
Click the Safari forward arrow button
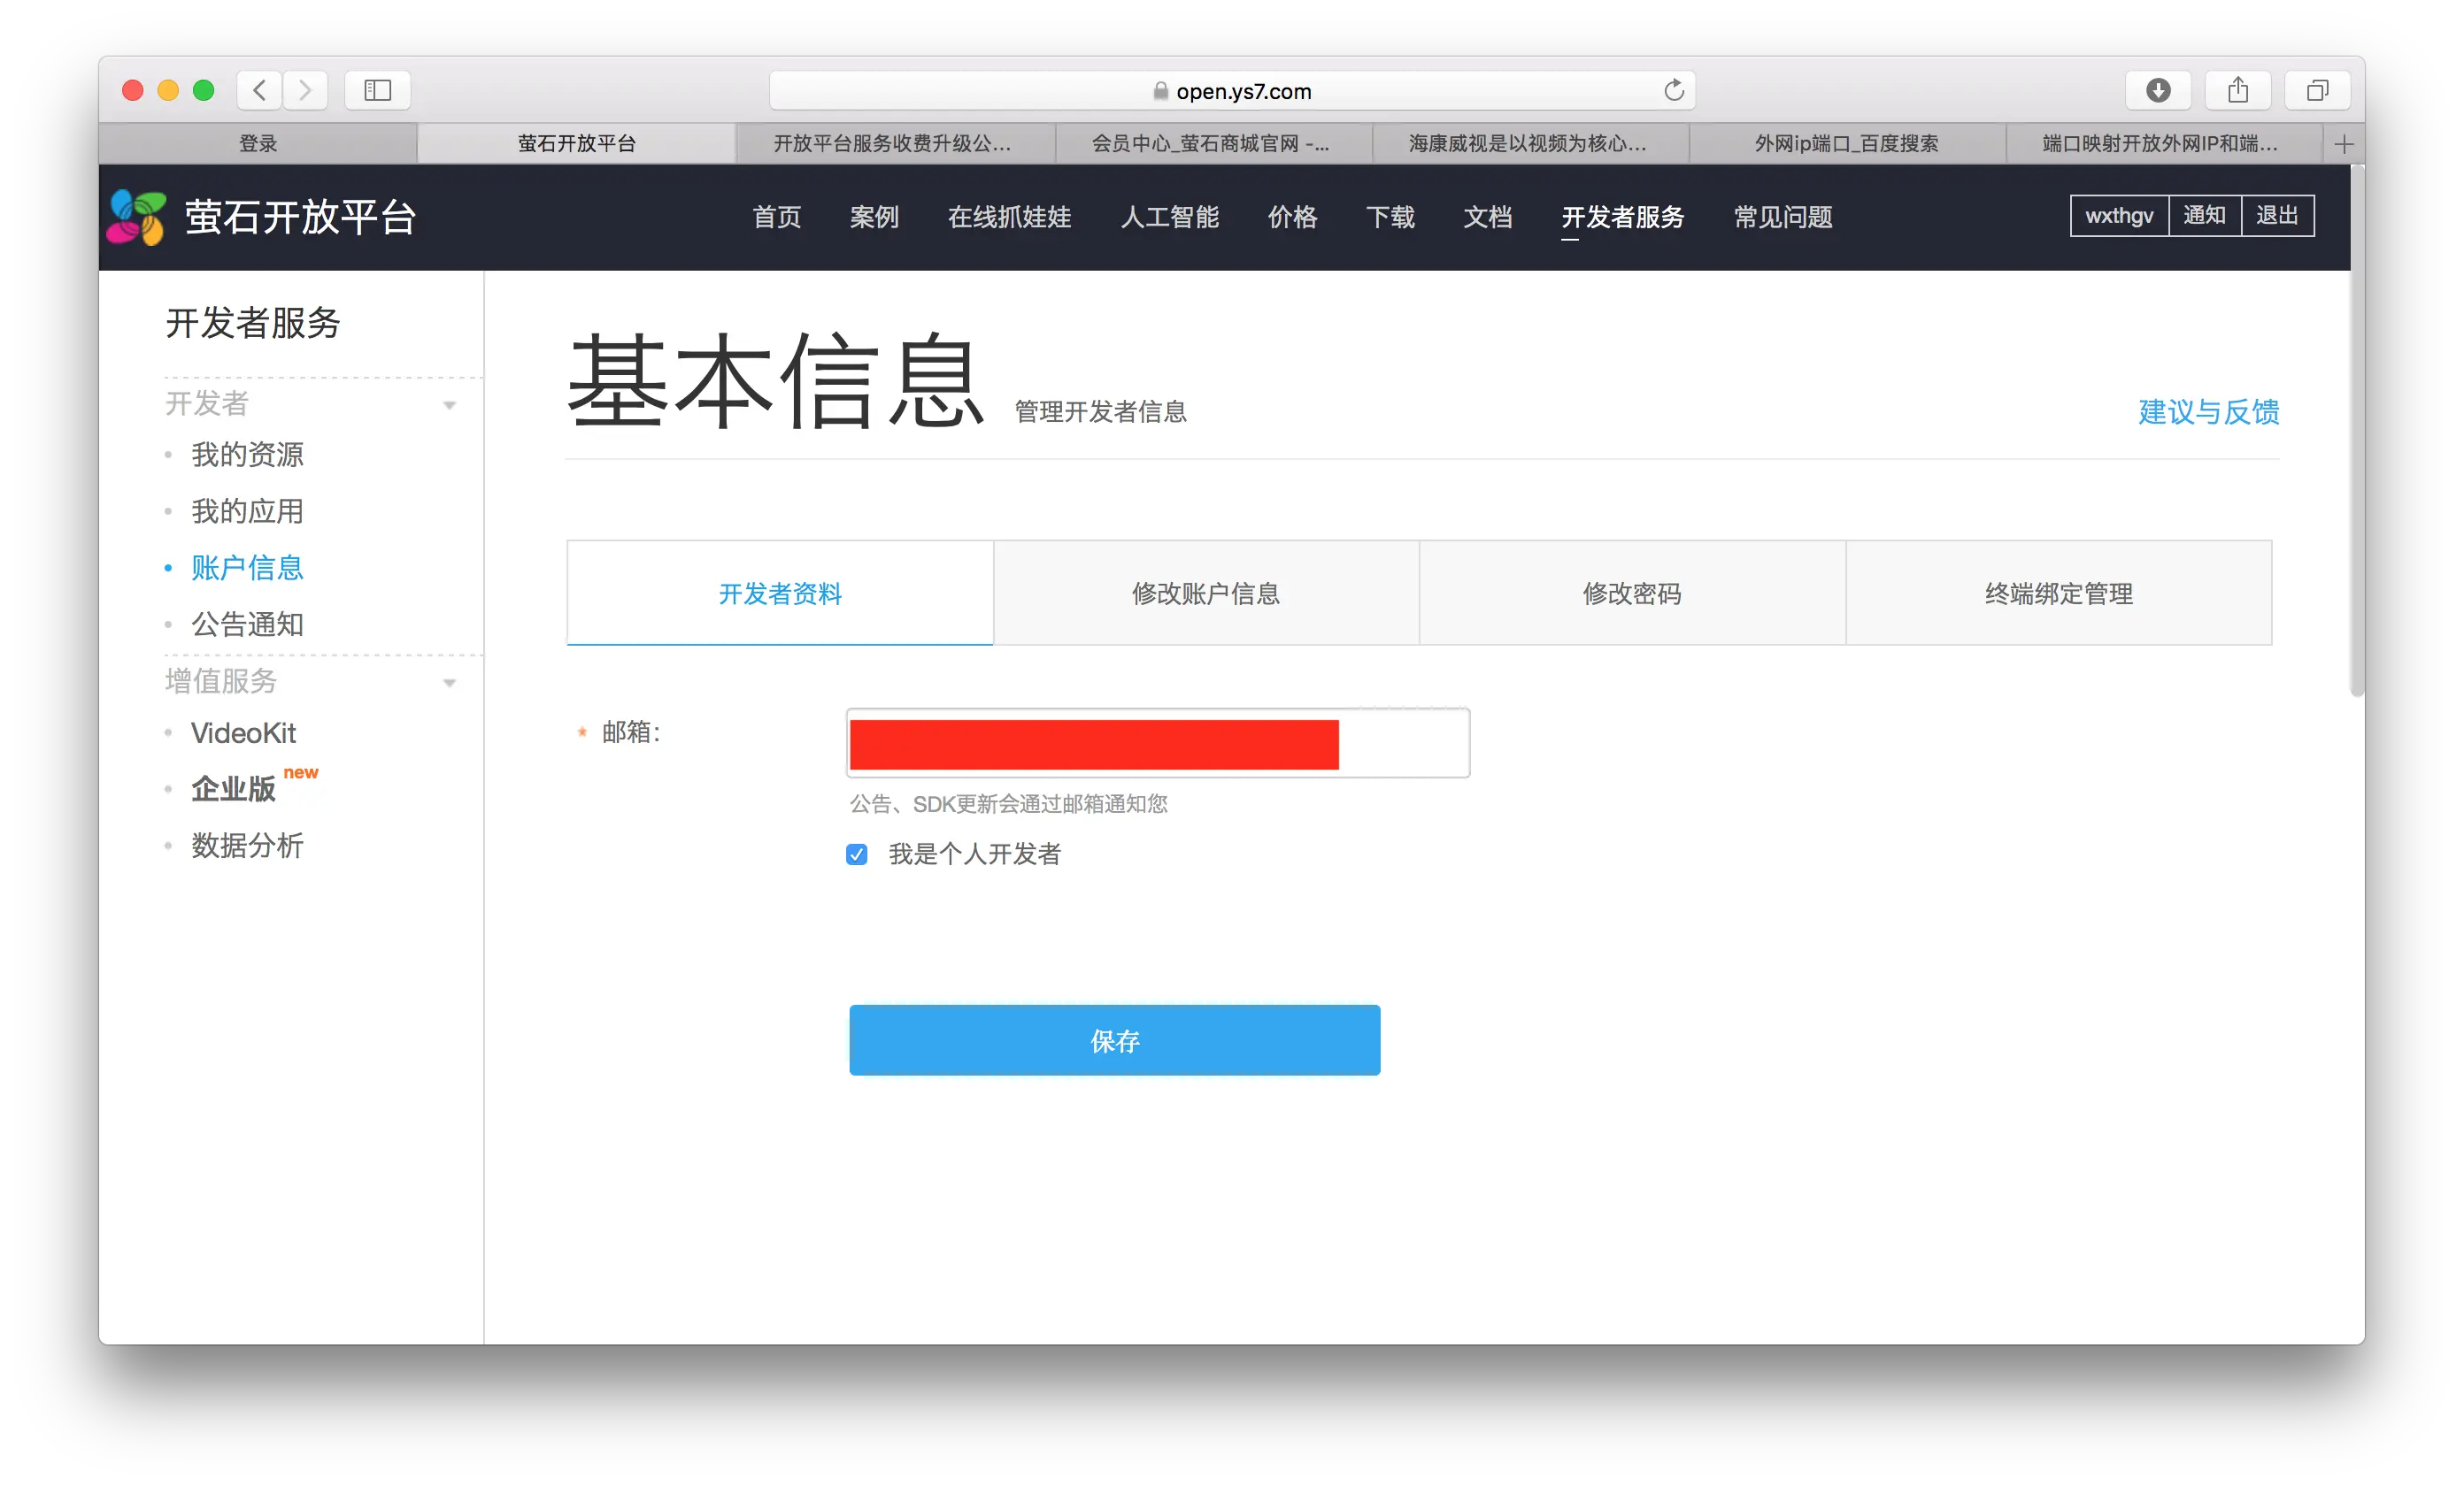[305, 90]
